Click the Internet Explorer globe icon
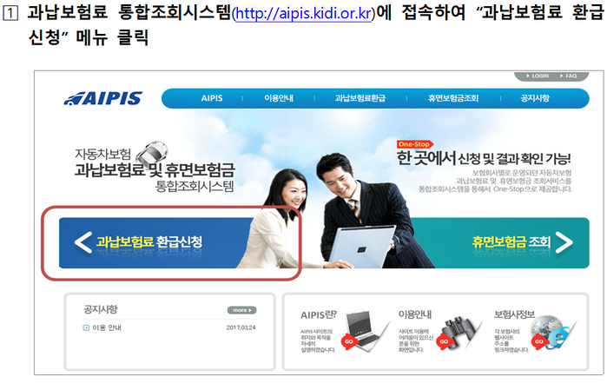This screenshot has width=607, height=390. (558, 338)
